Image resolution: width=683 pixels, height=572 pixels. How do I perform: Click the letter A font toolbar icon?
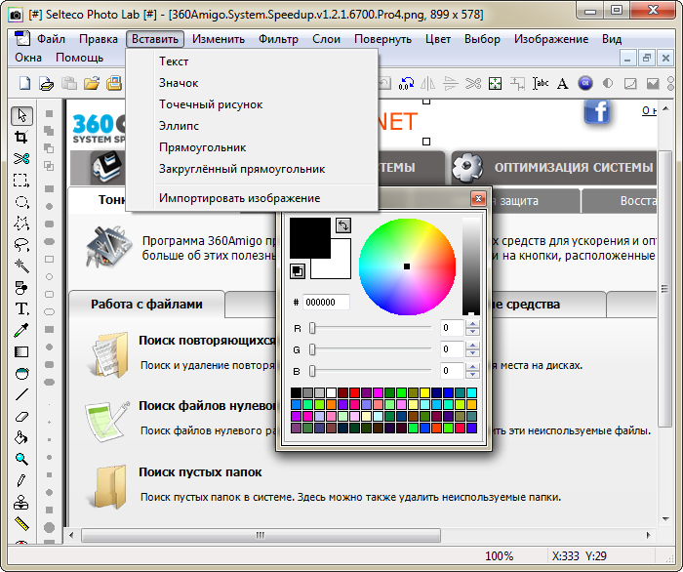point(563,83)
